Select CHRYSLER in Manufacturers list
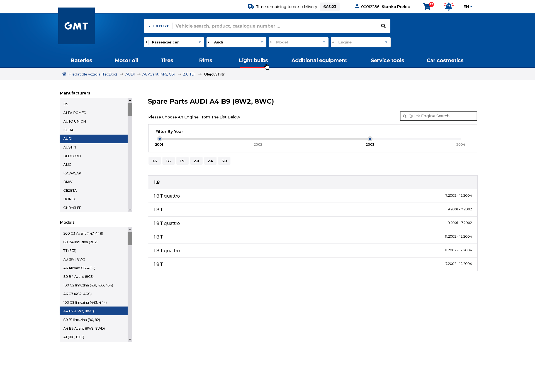Image resolution: width=535 pixels, height=372 pixels. [94, 208]
